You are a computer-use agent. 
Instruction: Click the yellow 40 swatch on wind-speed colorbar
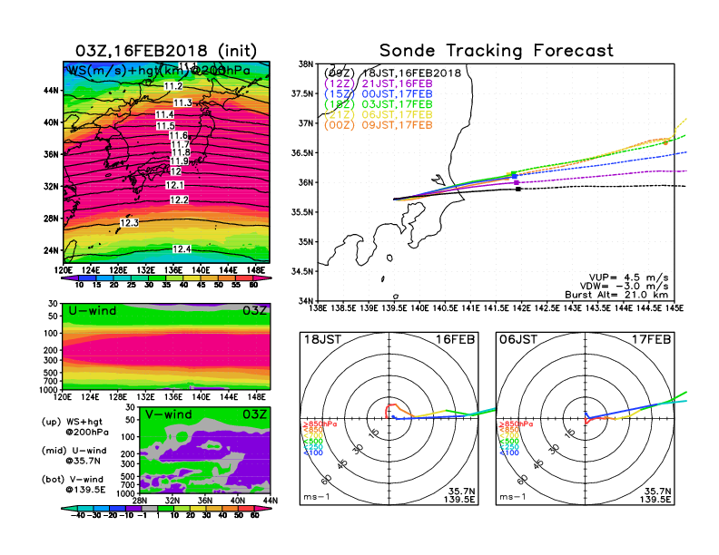click(x=192, y=277)
